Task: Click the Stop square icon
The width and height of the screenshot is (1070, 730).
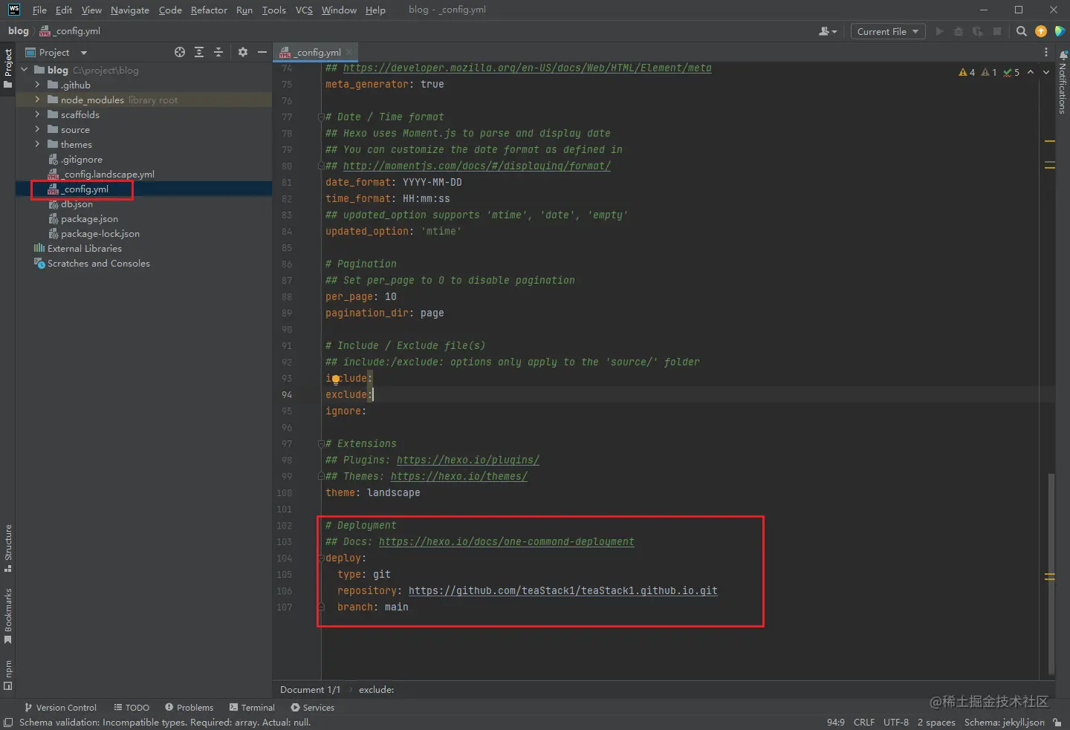Action: click(997, 31)
